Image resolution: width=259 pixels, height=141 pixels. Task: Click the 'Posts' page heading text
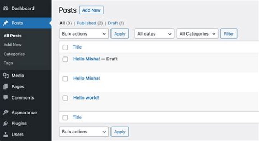(68, 10)
